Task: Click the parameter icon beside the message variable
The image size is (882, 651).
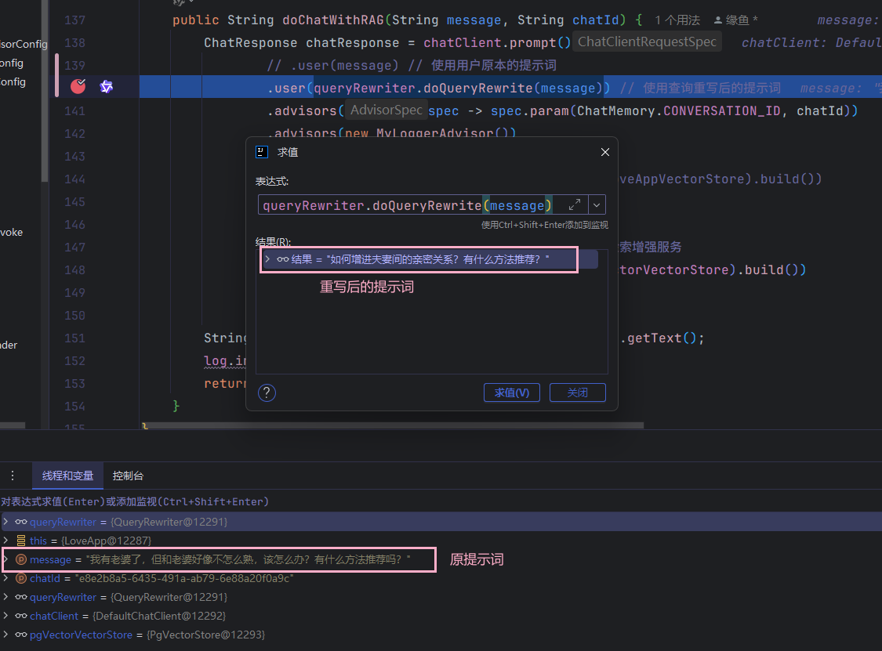Action: [x=21, y=559]
